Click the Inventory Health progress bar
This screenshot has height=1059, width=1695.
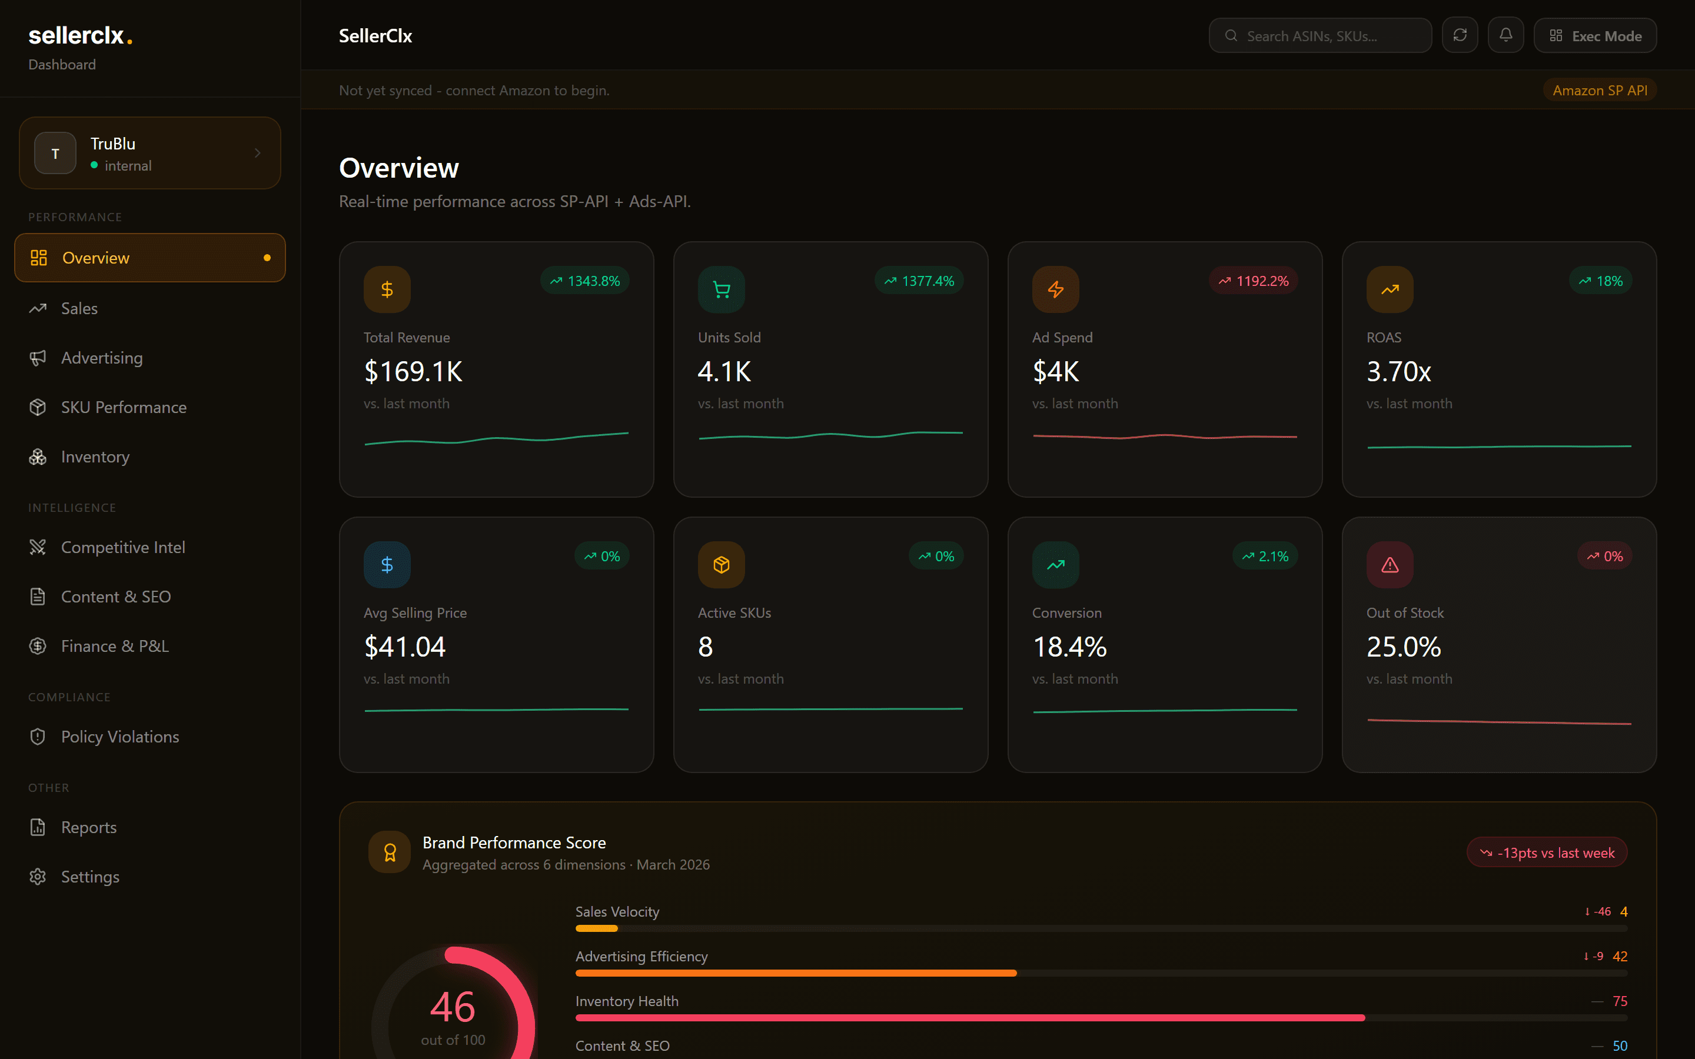click(1101, 1018)
